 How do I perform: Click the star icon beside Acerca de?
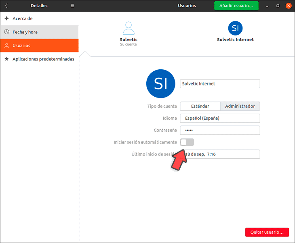tap(6, 19)
